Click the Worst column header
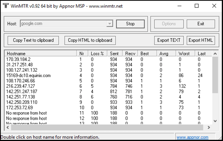 185,54
